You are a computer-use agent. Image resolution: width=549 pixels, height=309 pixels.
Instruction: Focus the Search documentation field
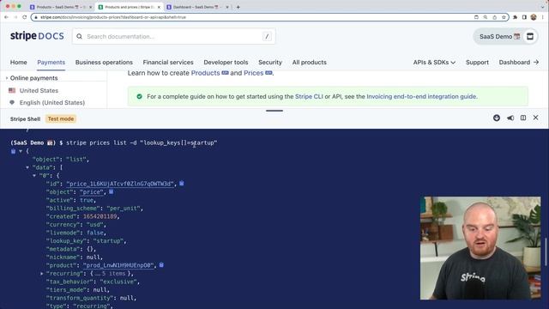pos(174,36)
